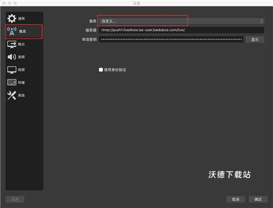Click the 使用身份验证 label text

click(x=115, y=70)
